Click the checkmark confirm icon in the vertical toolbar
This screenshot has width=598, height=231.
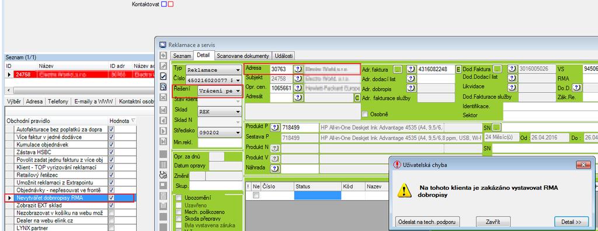[x=164, y=76]
